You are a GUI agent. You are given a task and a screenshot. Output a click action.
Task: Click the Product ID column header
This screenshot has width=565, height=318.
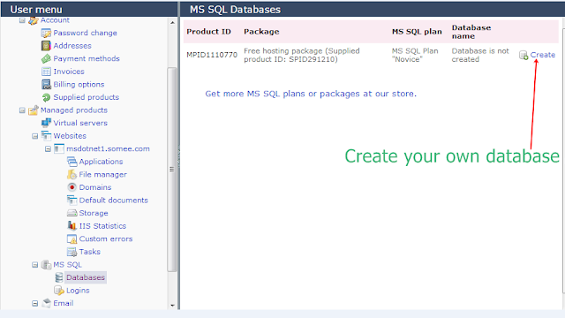coord(208,32)
